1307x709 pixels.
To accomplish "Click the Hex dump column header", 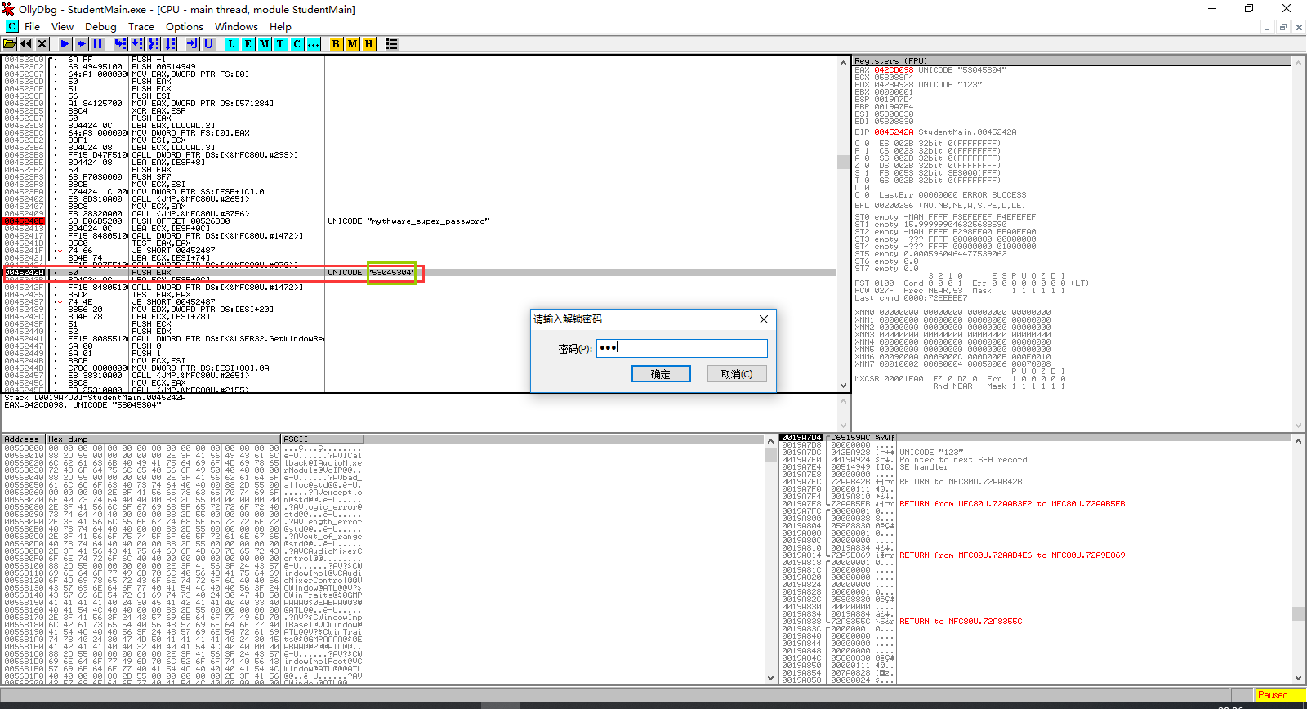I will (163, 439).
